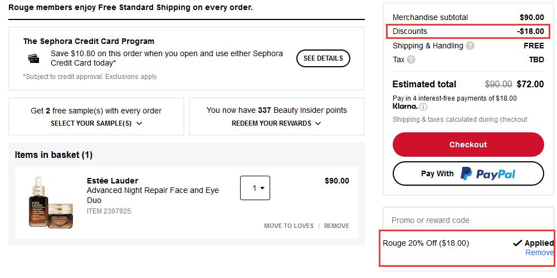Open the Klarna info icon
Screen dimensions: 557x278
423,106
